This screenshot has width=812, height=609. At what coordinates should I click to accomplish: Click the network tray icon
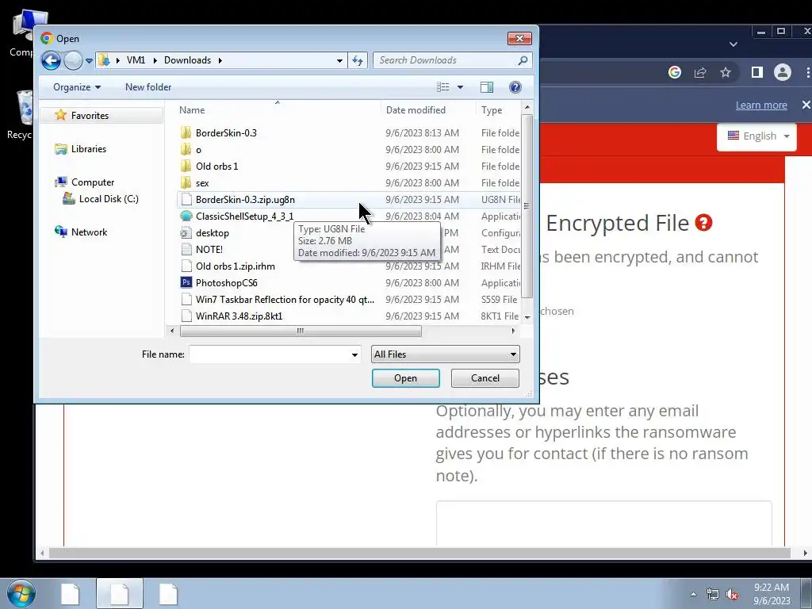tap(713, 595)
